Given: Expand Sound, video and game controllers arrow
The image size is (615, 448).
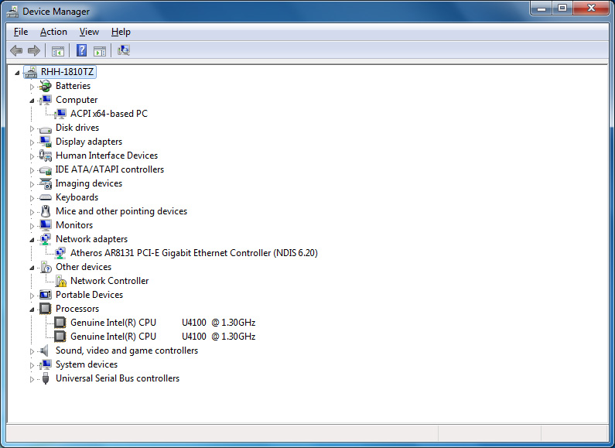Looking at the screenshot, I should point(32,351).
